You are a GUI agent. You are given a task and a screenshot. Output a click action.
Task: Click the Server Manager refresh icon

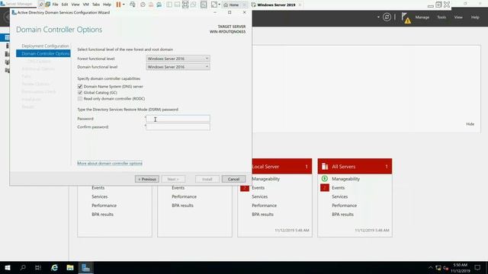click(x=387, y=17)
